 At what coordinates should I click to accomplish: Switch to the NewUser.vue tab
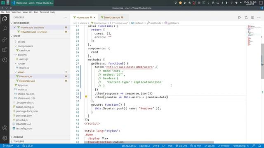(113, 17)
